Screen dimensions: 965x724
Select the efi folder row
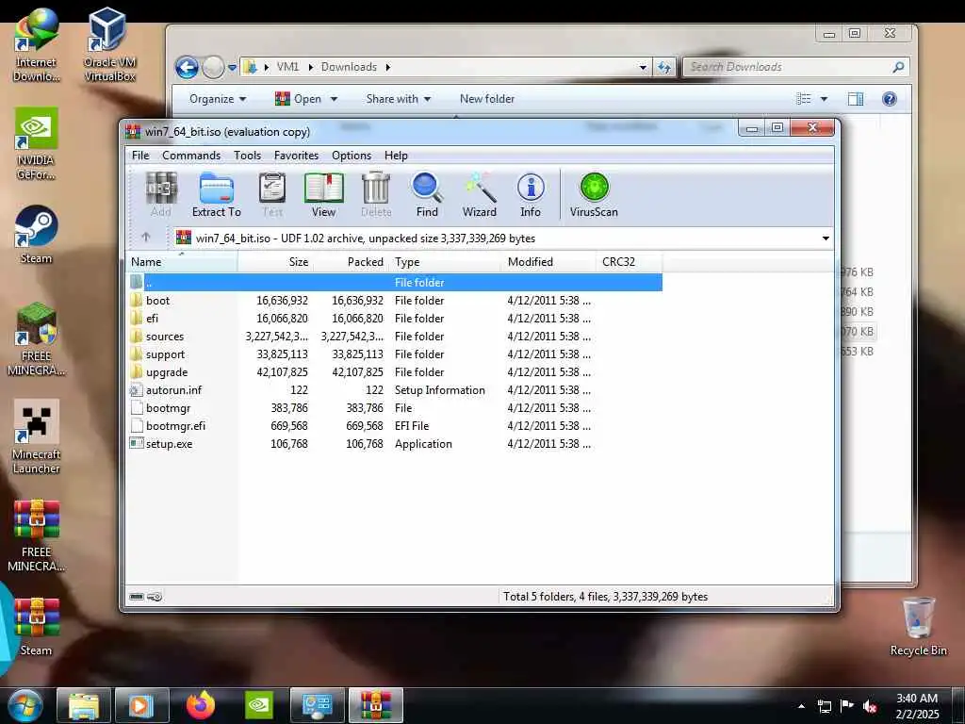394,319
